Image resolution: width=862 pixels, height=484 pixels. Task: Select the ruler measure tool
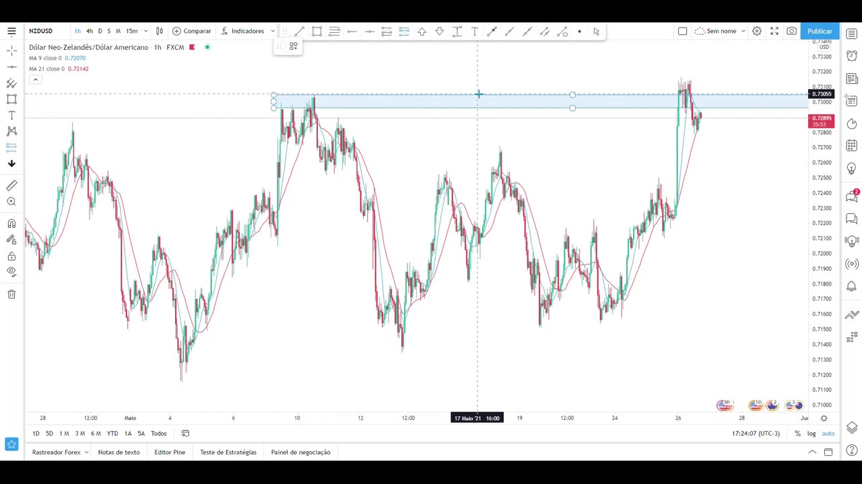click(x=11, y=186)
